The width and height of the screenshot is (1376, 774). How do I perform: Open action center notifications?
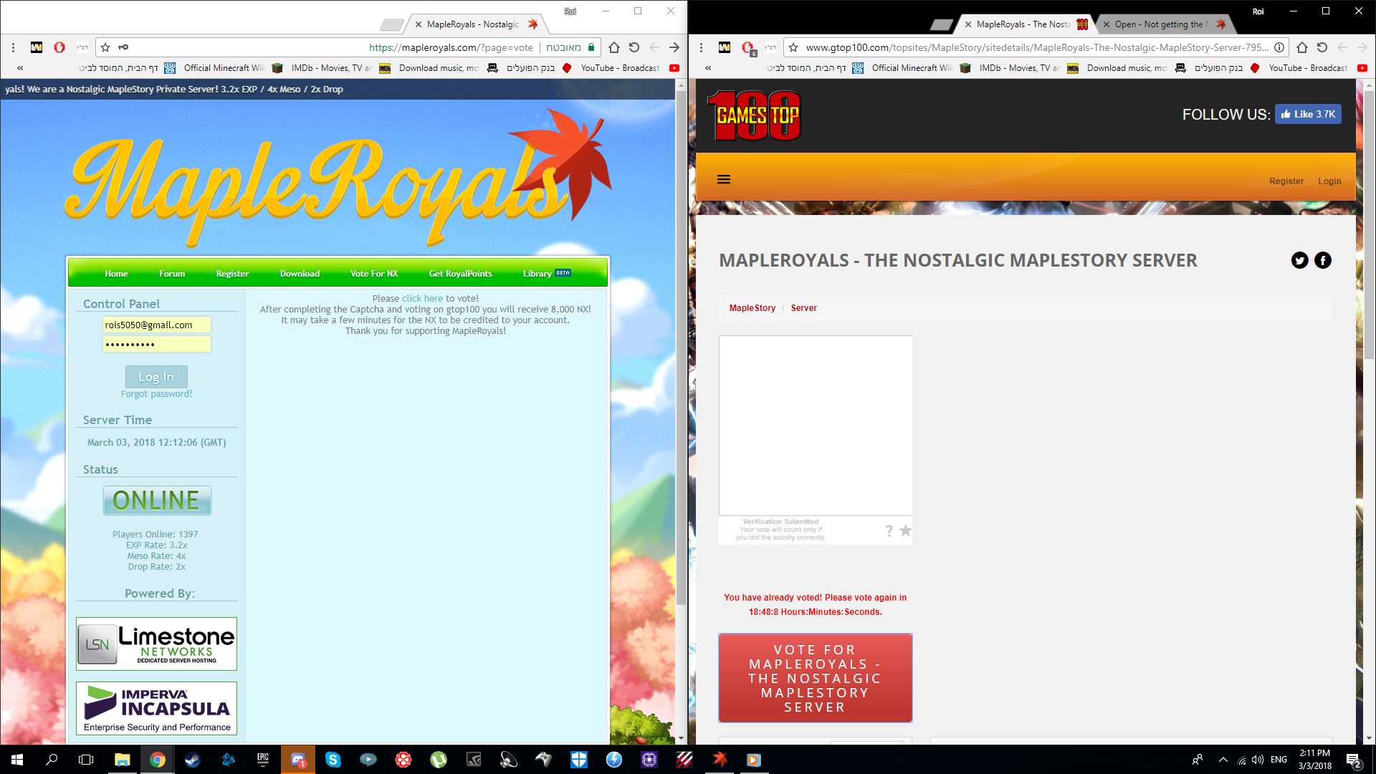(x=1353, y=760)
